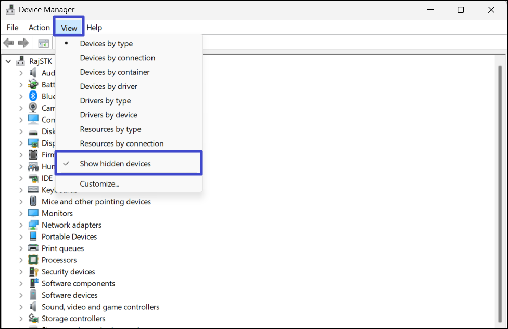Click the back arrow toolbar icon
The width and height of the screenshot is (508, 329).
point(9,43)
